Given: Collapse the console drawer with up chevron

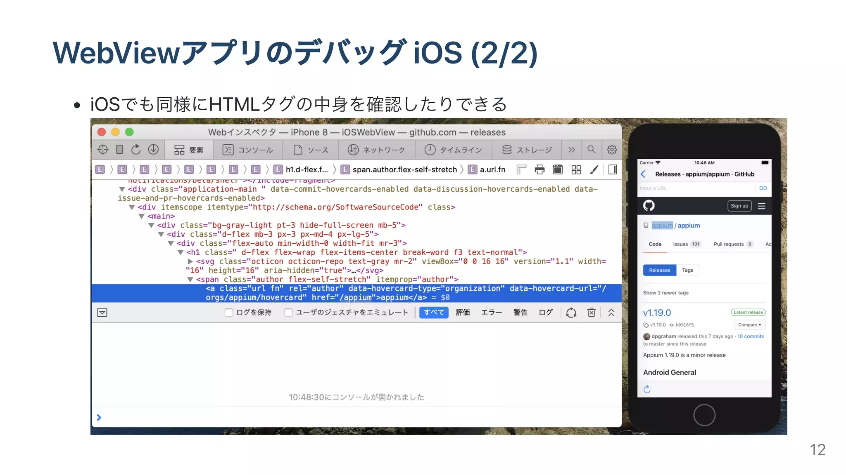Looking at the screenshot, I should tap(611, 313).
